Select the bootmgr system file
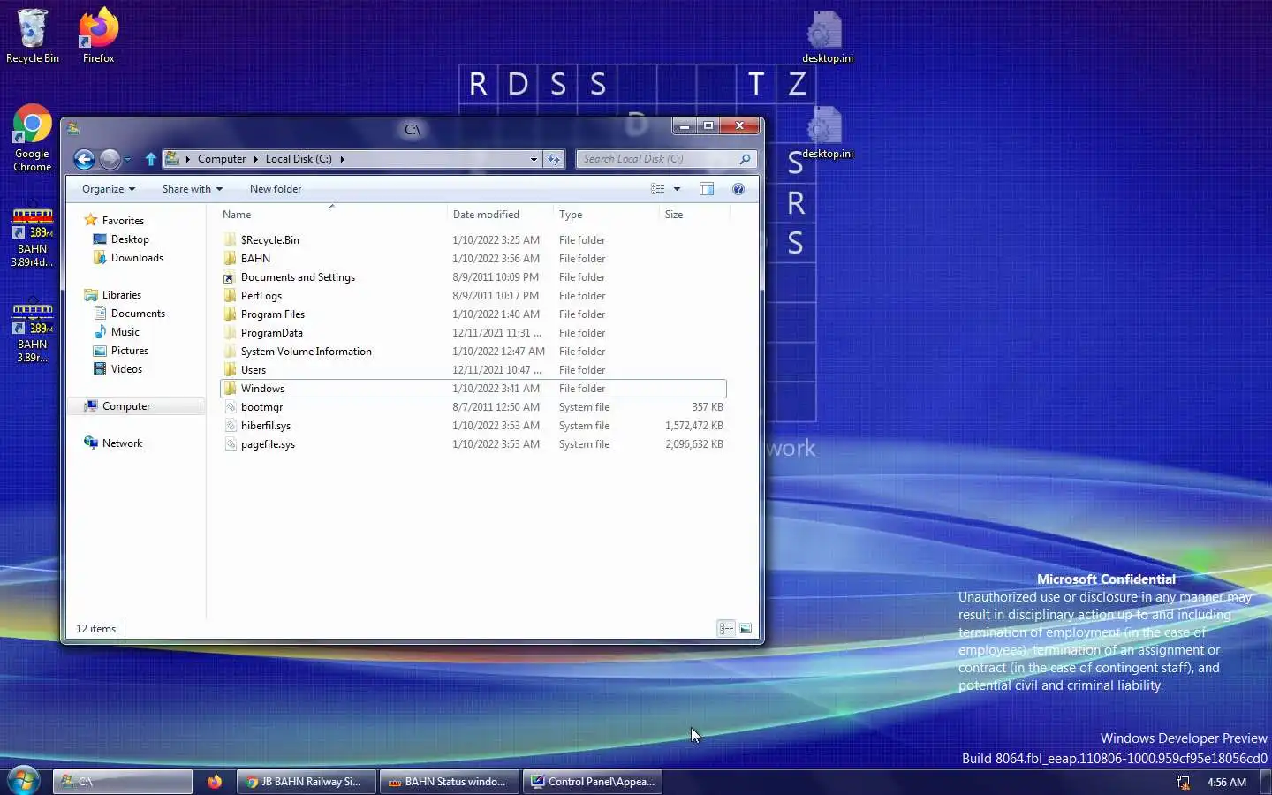Image resolution: width=1272 pixels, height=795 pixels. pos(473,407)
